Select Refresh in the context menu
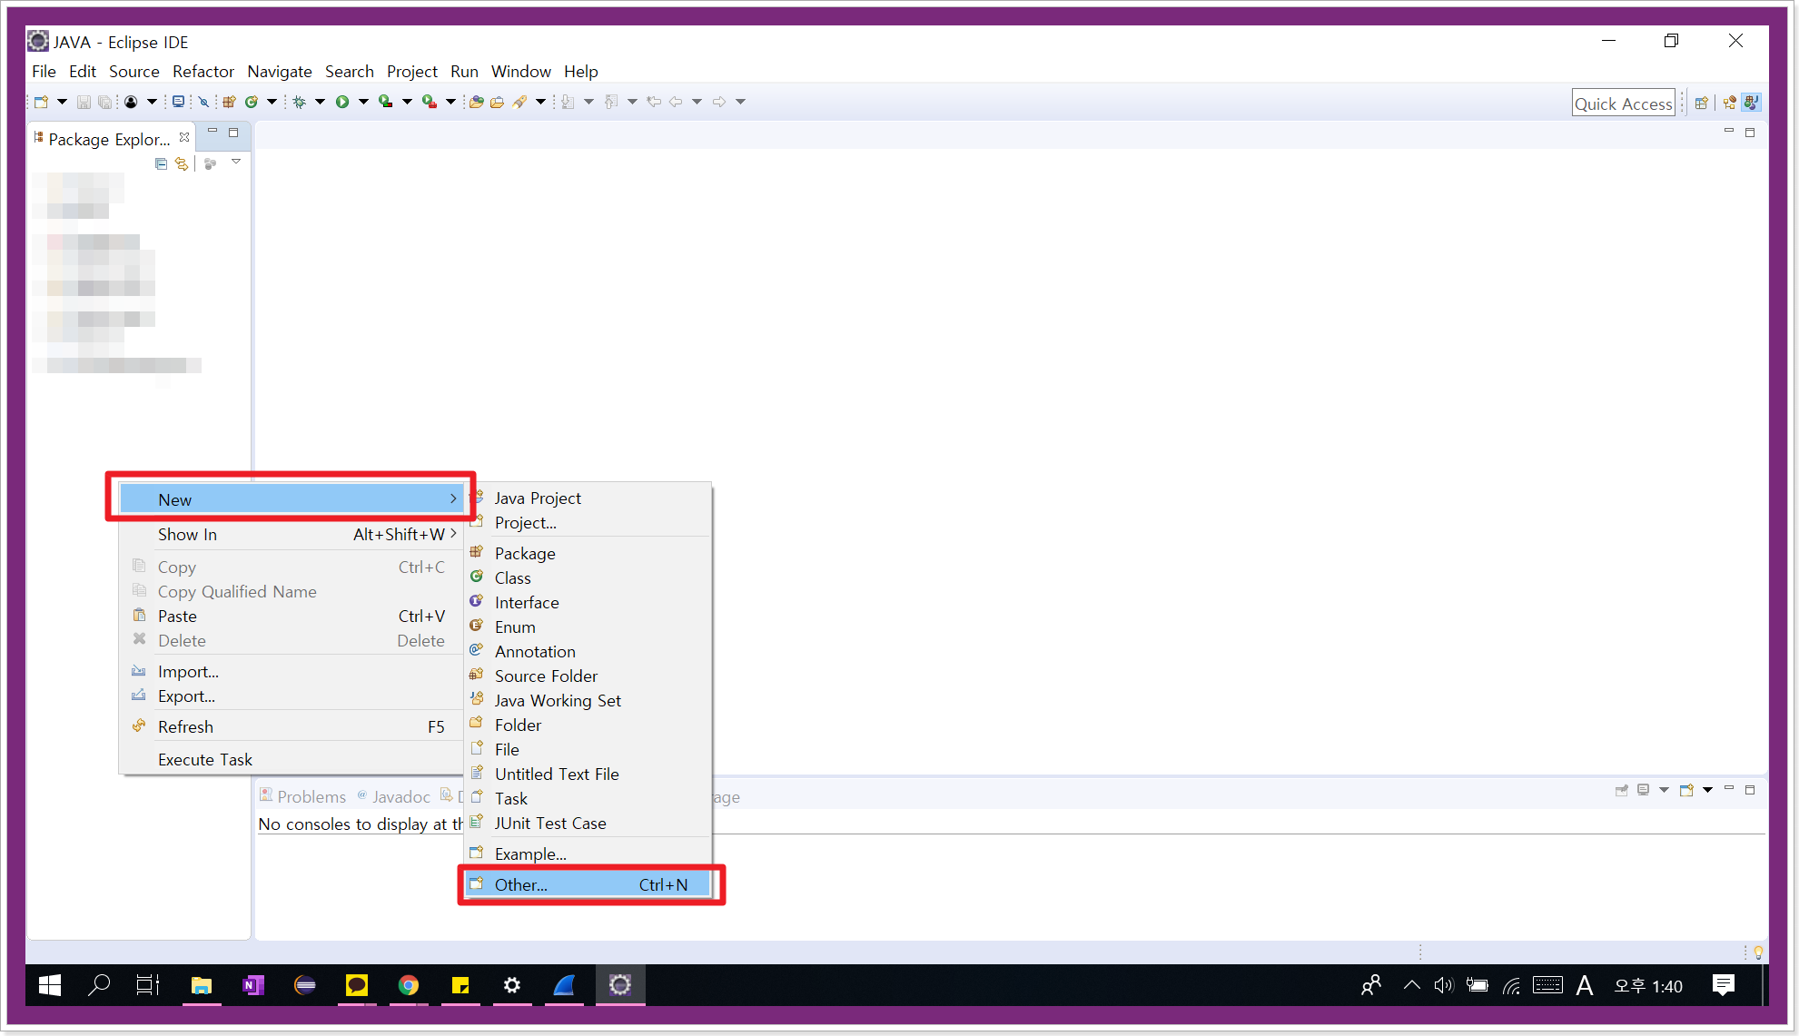Screen dimensions: 1799x1036 291,727
